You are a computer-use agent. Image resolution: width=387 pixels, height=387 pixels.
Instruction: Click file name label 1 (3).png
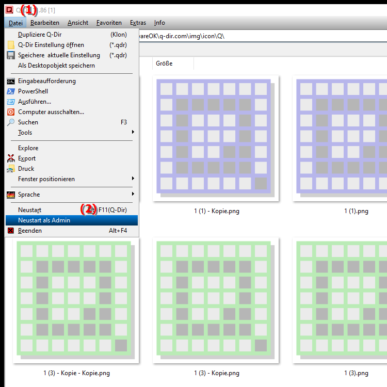(x=356, y=373)
